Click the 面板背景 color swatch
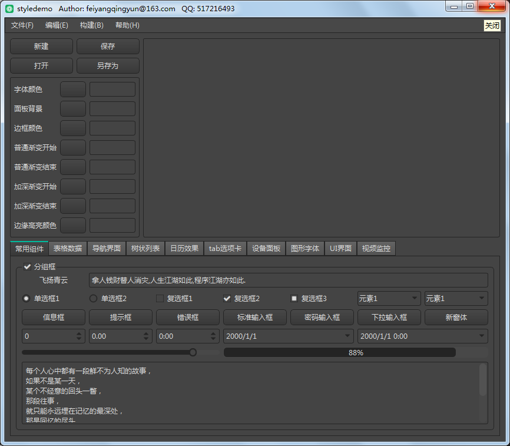Viewport: 510px width, 446px height. click(x=73, y=109)
